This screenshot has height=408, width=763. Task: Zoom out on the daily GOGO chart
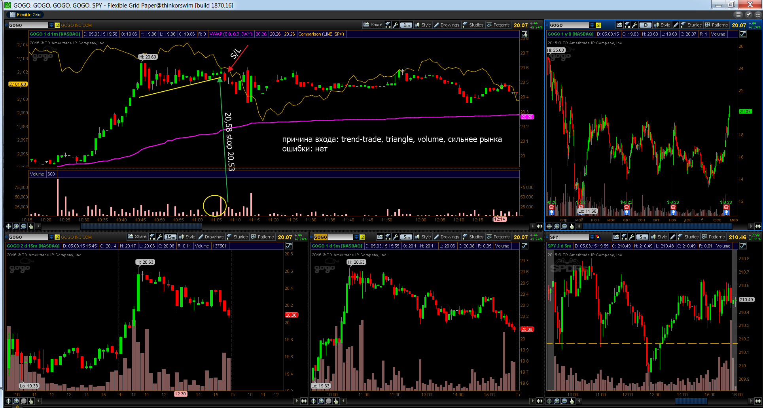pos(564,226)
